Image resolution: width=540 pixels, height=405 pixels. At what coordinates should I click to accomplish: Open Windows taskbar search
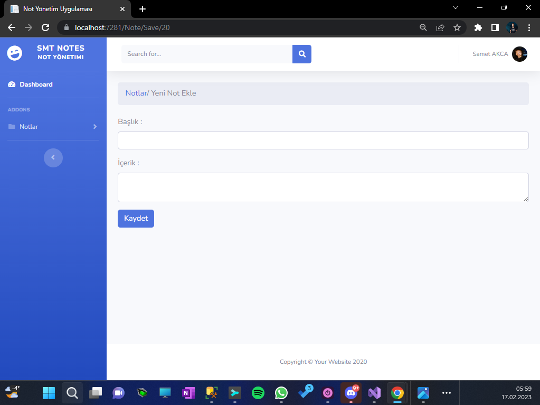pyautogui.click(x=72, y=393)
